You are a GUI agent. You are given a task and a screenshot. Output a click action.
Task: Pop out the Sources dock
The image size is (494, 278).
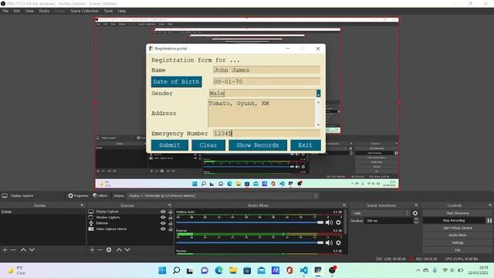(x=170, y=205)
